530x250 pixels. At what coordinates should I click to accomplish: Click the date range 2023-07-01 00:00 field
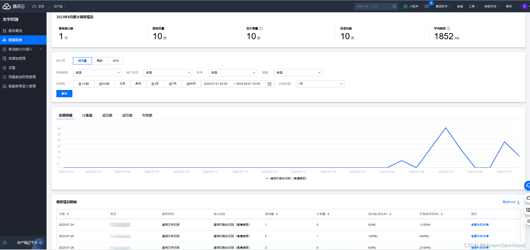click(216, 84)
